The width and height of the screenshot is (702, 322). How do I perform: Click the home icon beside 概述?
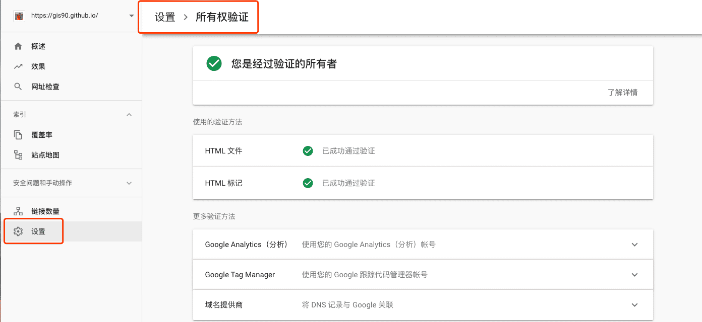[18, 46]
